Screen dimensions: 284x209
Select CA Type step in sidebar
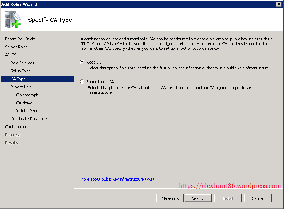tap(18, 79)
